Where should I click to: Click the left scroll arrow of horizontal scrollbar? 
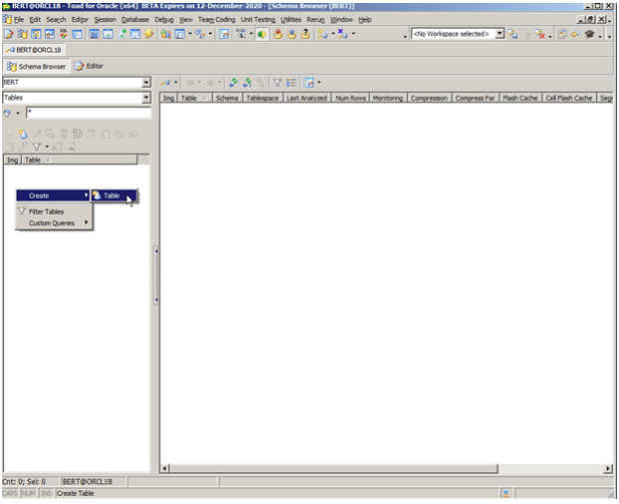165,468
